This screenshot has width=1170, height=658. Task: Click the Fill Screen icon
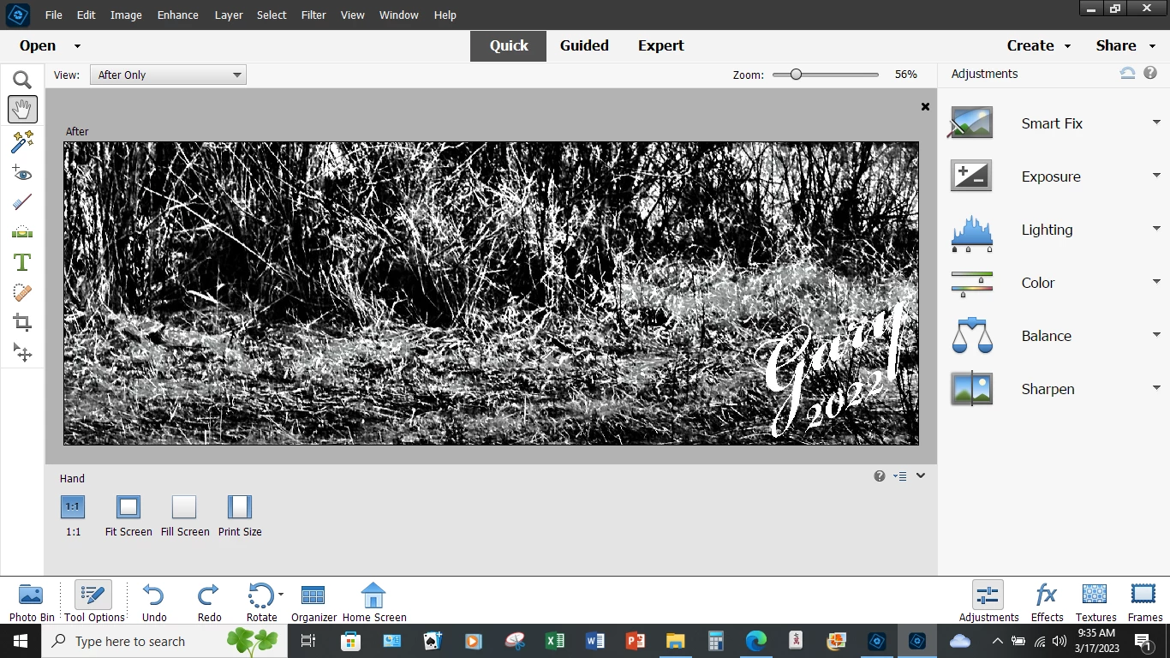[x=184, y=507]
